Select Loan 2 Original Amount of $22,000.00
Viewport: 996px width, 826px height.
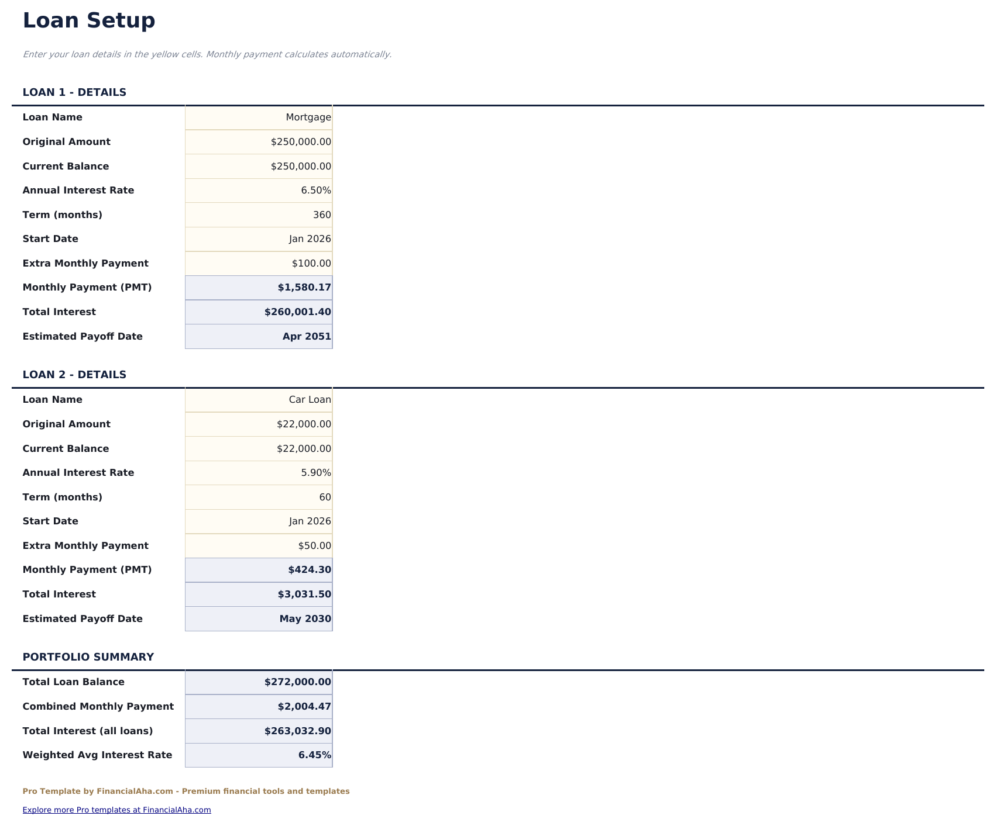(x=259, y=424)
